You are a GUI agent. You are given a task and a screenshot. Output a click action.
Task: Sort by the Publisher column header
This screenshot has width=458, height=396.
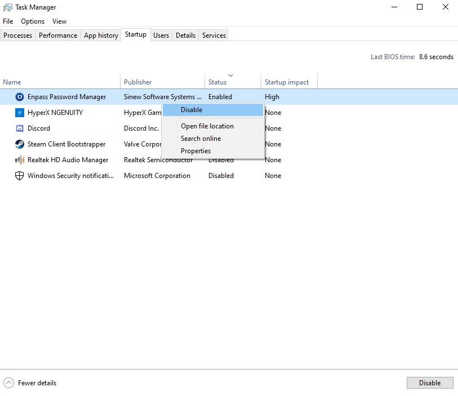(x=162, y=81)
